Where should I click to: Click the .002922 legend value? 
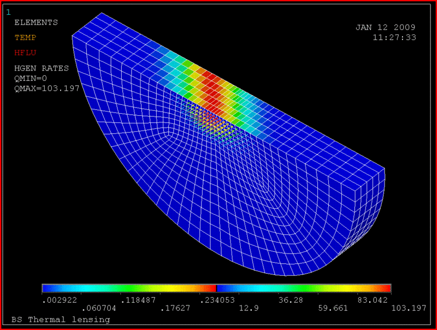(60, 300)
